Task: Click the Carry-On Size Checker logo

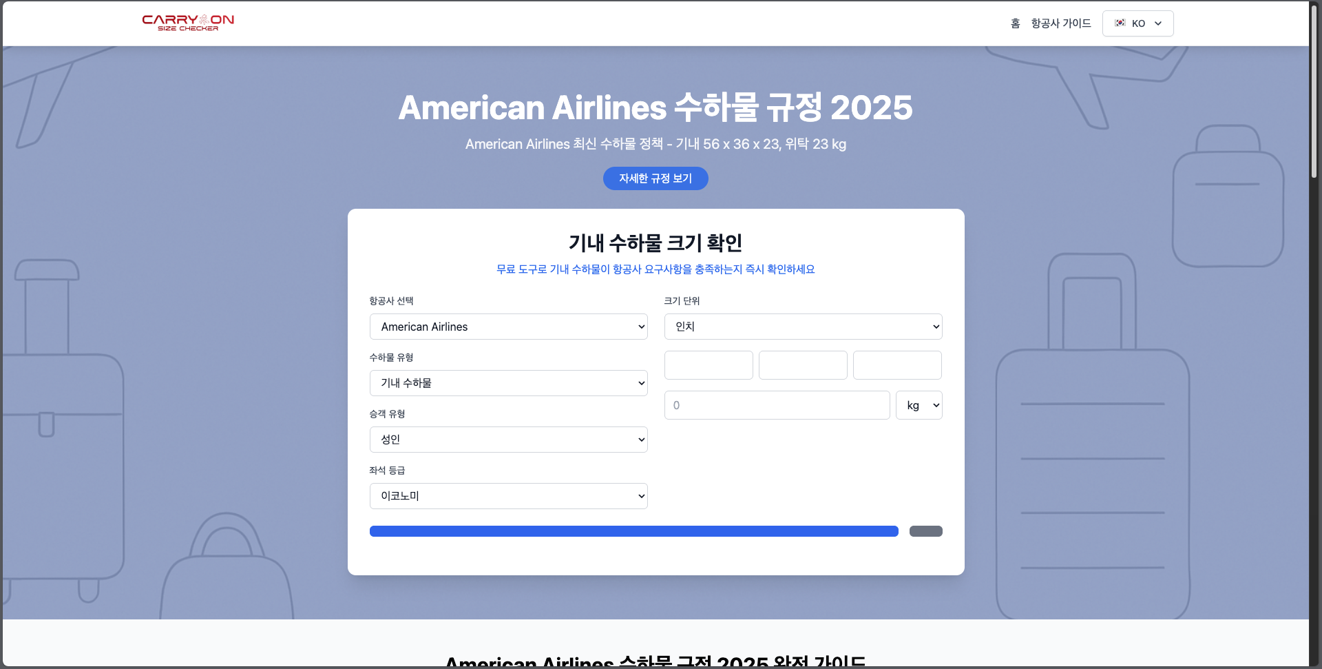Action: (188, 23)
